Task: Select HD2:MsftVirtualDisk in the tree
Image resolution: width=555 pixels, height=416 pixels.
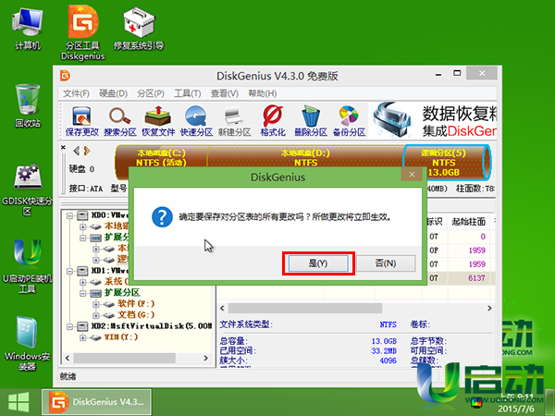Action: tap(151, 326)
